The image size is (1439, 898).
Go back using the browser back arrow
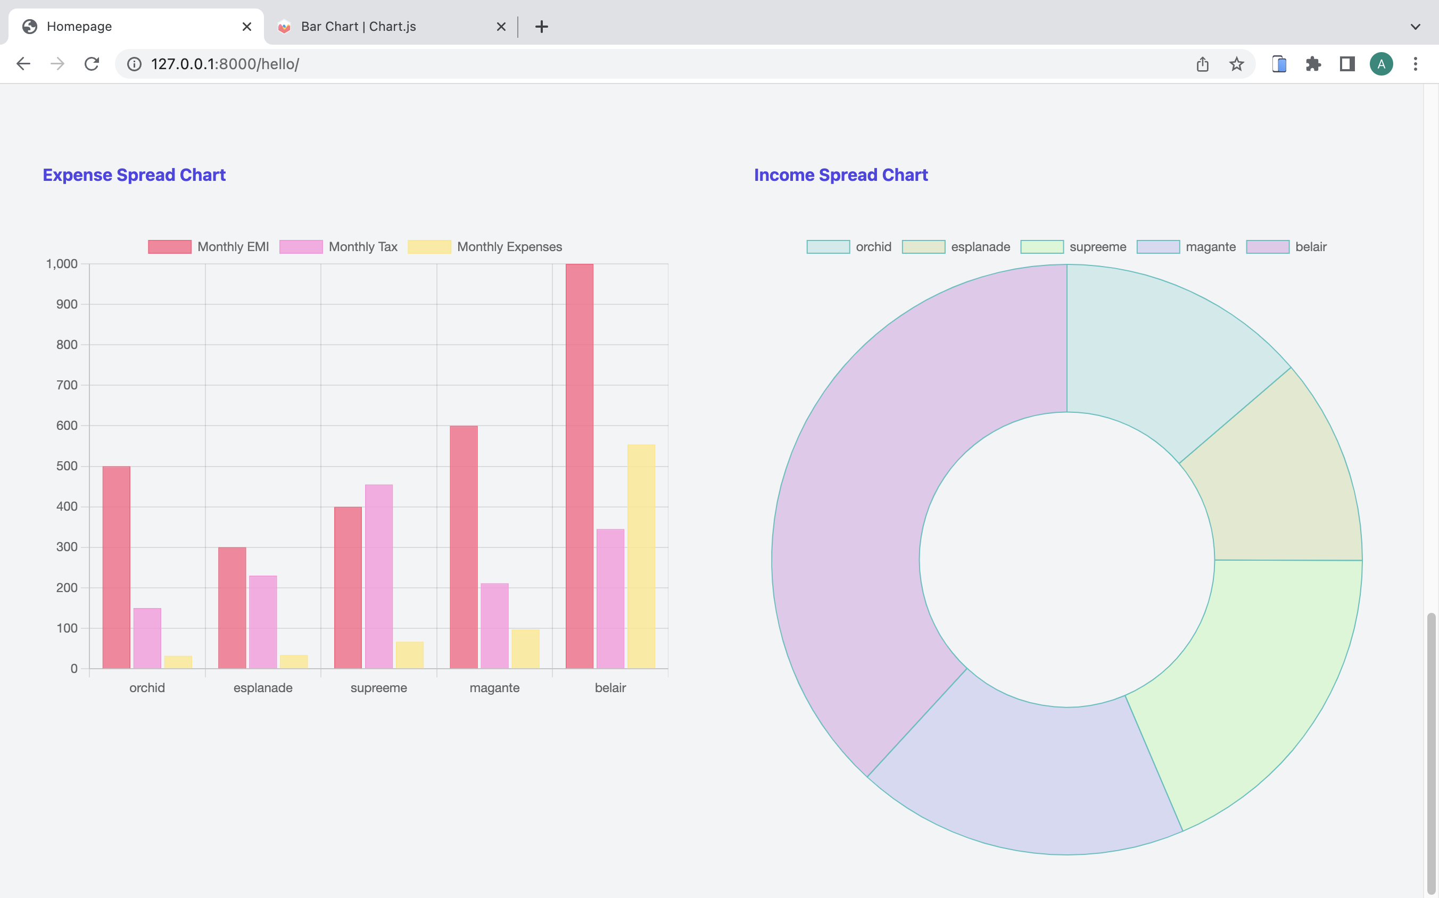point(23,63)
